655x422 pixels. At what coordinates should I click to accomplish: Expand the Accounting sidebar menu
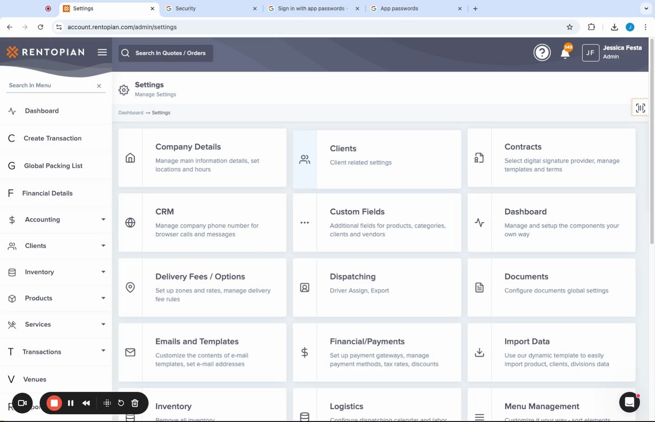point(56,219)
